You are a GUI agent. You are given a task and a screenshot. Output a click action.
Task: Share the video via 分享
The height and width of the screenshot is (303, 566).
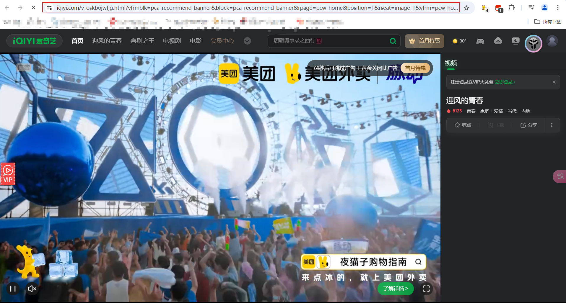tap(529, 125)
